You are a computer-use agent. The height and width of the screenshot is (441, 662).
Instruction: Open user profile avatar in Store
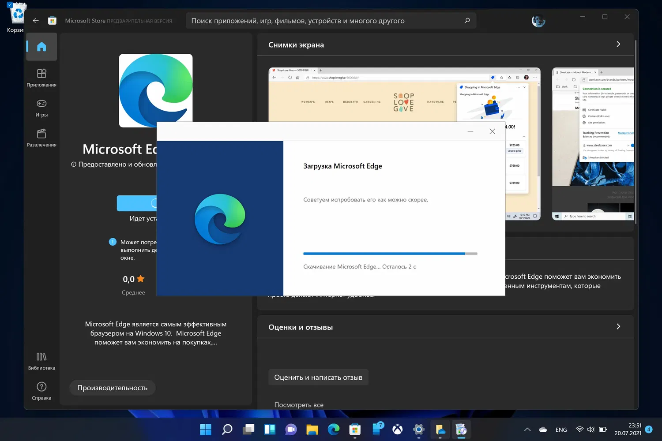(x=538, y=21)
